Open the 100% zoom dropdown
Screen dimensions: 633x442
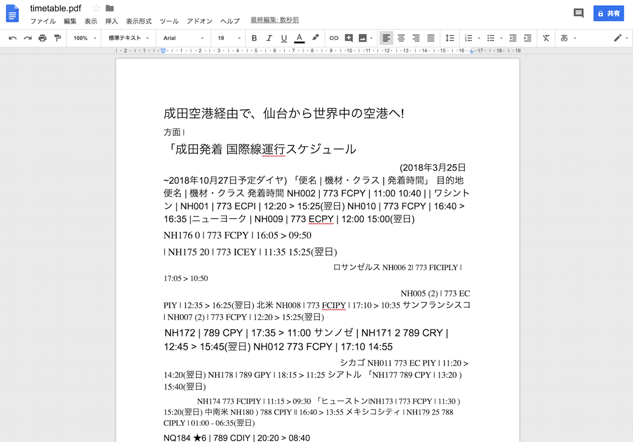pos(85,38)
